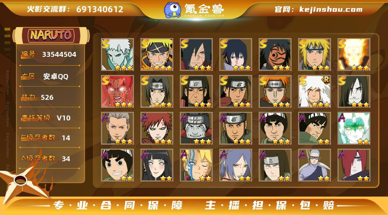The height and width of the screenshot is (215, 388).
Task: Select the account ID 33544504 row
Action: [49, 54]
